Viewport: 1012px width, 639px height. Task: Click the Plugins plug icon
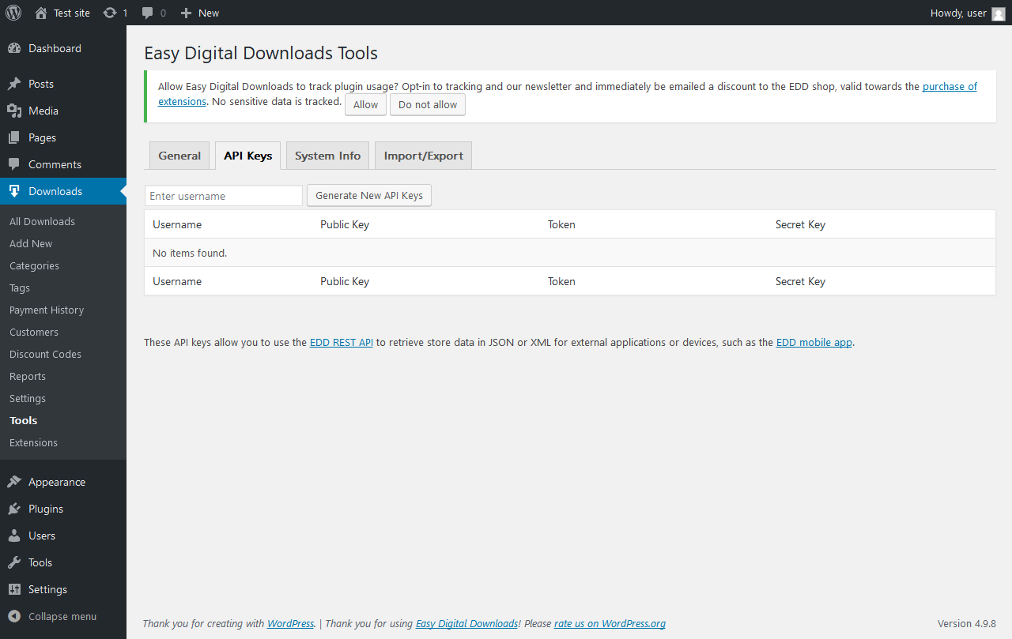(14, 509)
